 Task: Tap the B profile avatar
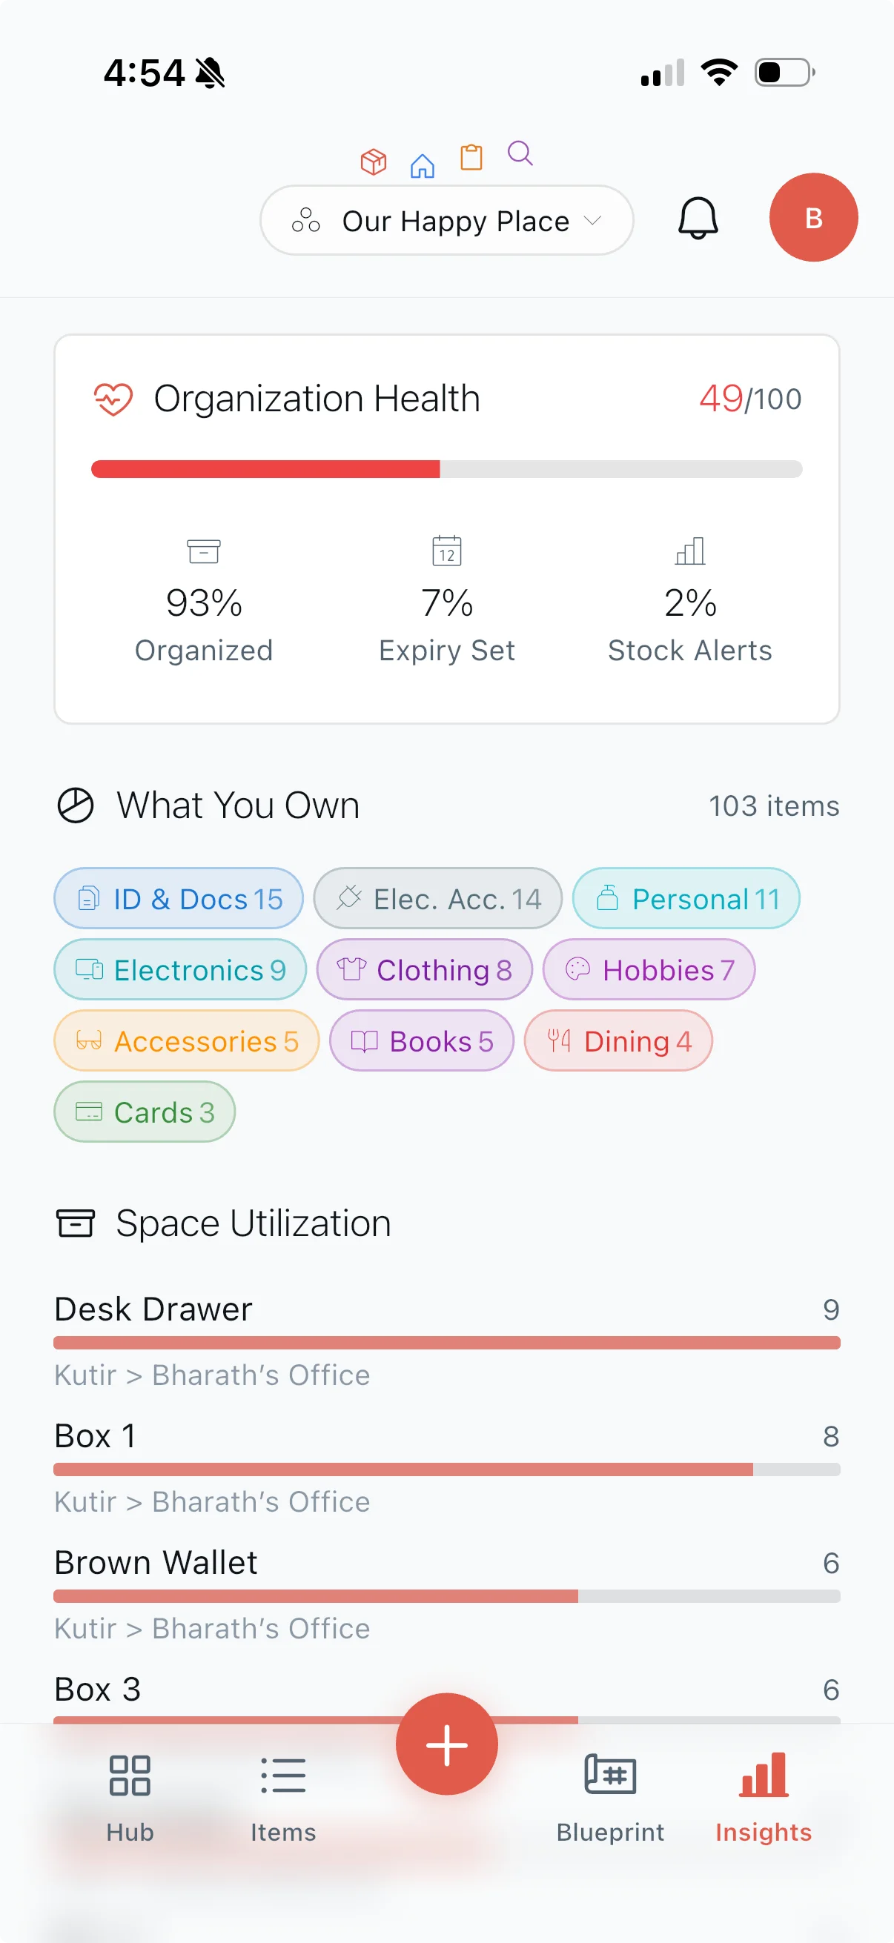click(x=813, y=218)
